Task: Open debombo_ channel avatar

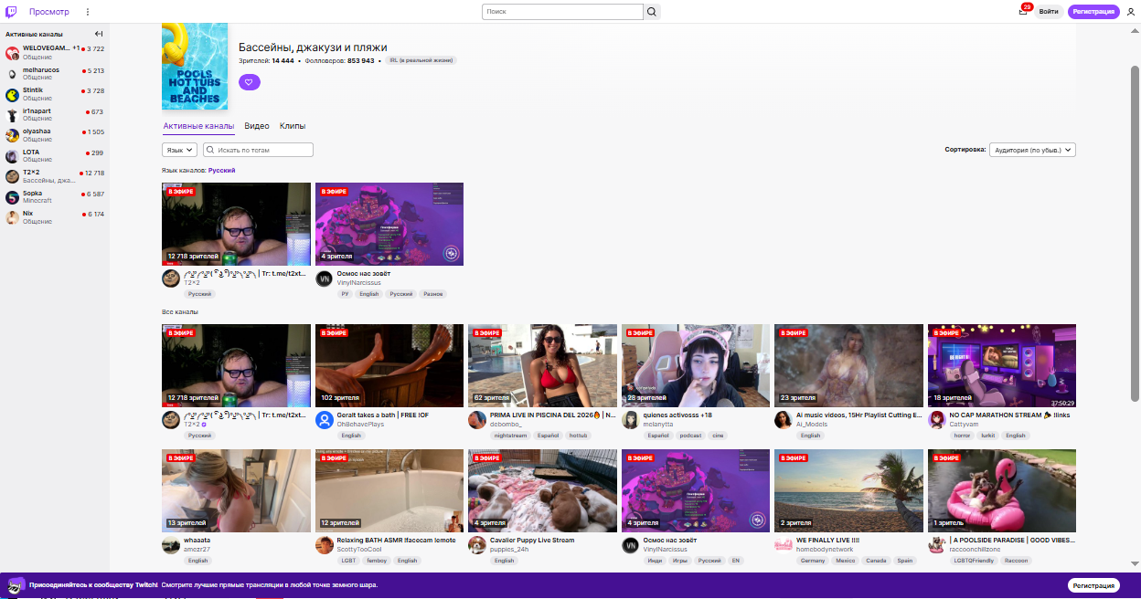Action: tap(476, 420)
